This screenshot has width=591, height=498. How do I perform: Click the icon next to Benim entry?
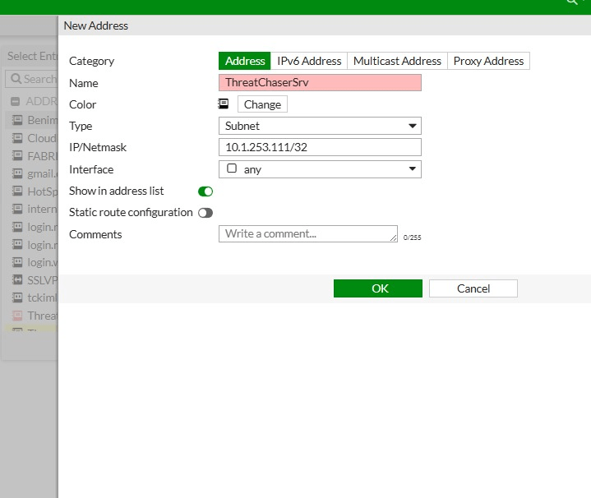[x=16, y=120]
